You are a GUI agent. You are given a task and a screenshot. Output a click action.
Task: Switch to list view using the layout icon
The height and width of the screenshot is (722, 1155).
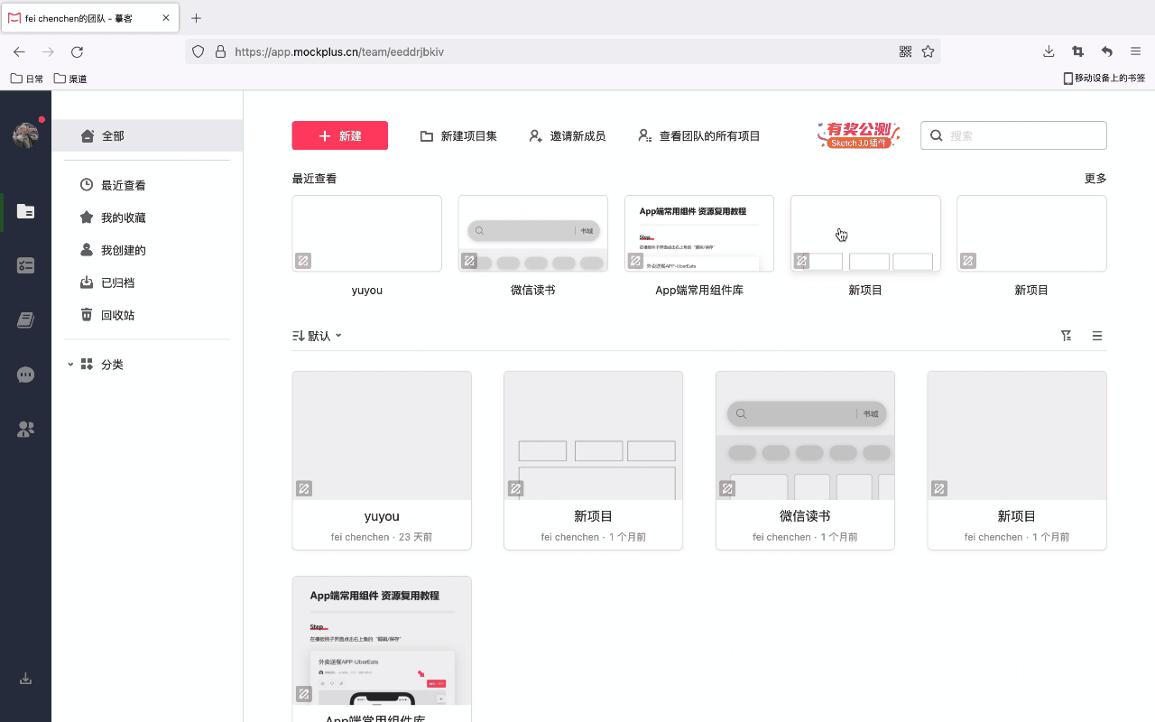(x=1097, y=335)
